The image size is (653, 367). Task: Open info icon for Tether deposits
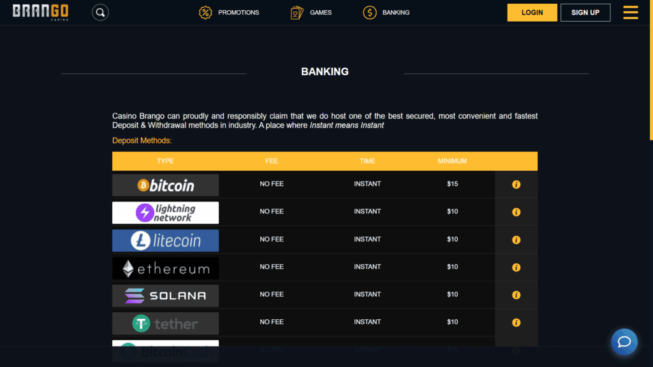[x=516, y=322]
